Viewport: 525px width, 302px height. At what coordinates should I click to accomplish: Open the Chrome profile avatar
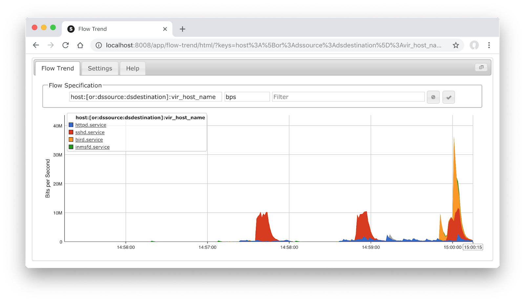(474, 45)
